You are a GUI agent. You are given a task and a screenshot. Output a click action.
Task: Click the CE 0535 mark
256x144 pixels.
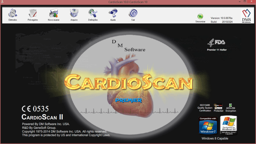35,109
